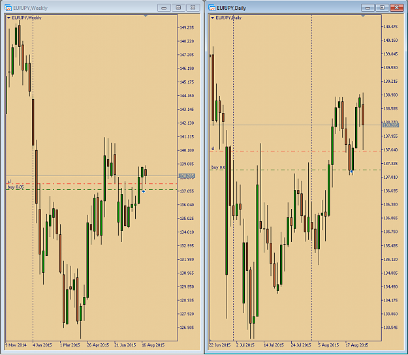Screen dimensions: 408x355
Task: Click the EURJPY,Daily title bar text
Action: point(231,8)
